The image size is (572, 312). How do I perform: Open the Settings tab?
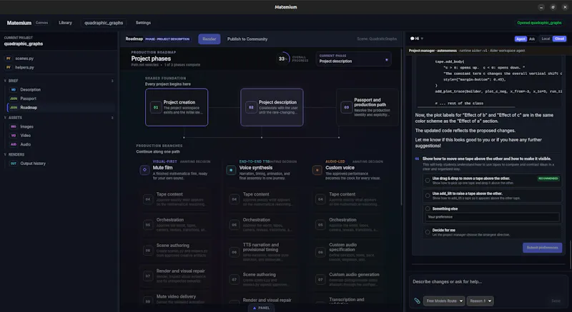pos(143,23)
